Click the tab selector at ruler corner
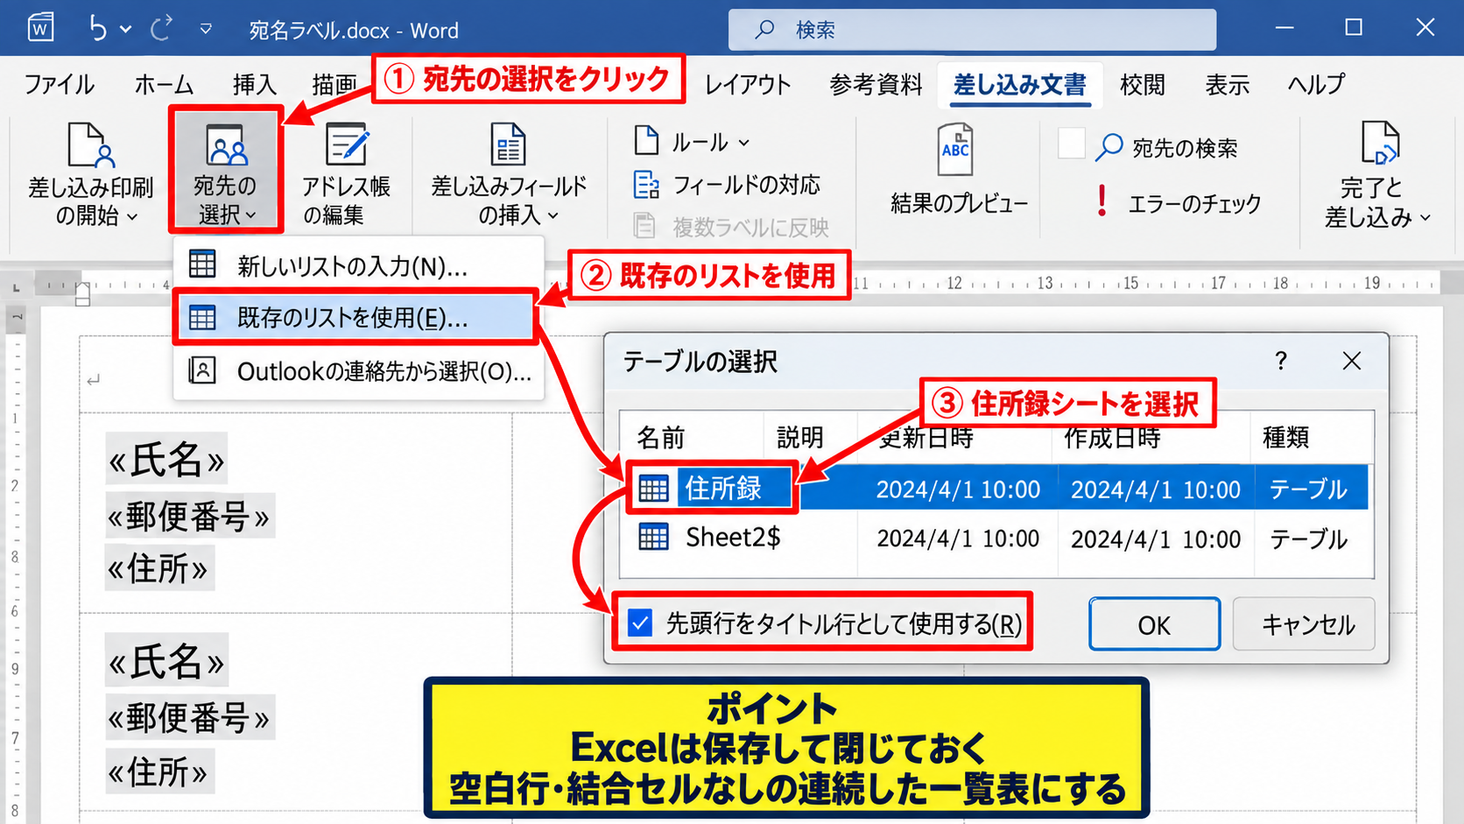 [x=17, y=286]
